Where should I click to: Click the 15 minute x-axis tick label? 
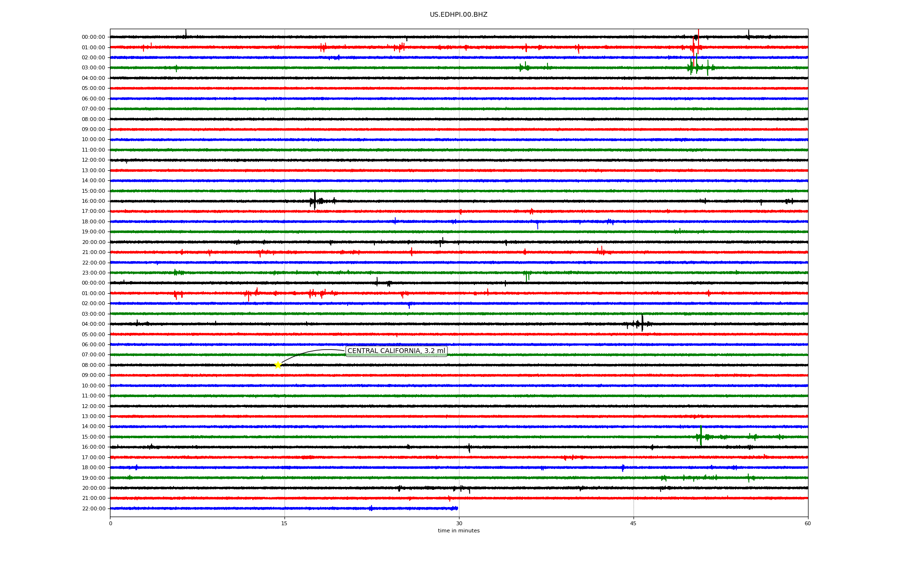[x=284, y=523]
